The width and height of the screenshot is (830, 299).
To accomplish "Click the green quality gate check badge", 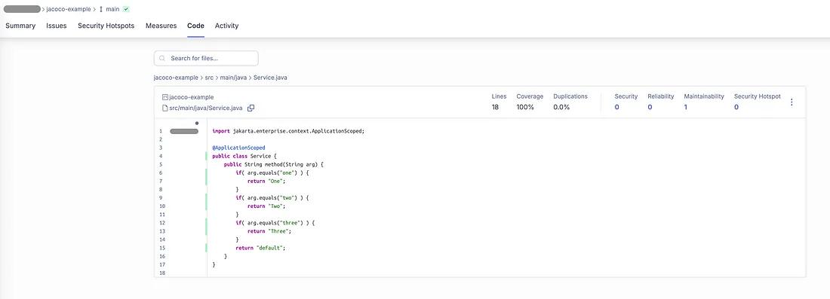I will (126, 9).
